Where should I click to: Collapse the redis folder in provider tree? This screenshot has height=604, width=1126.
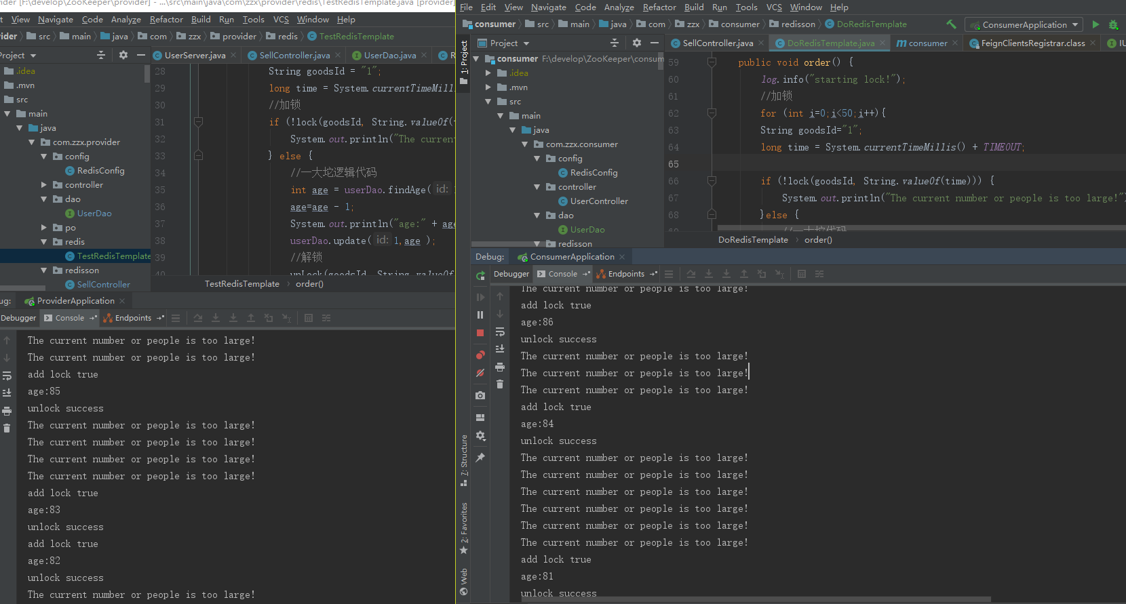(44, 242)
